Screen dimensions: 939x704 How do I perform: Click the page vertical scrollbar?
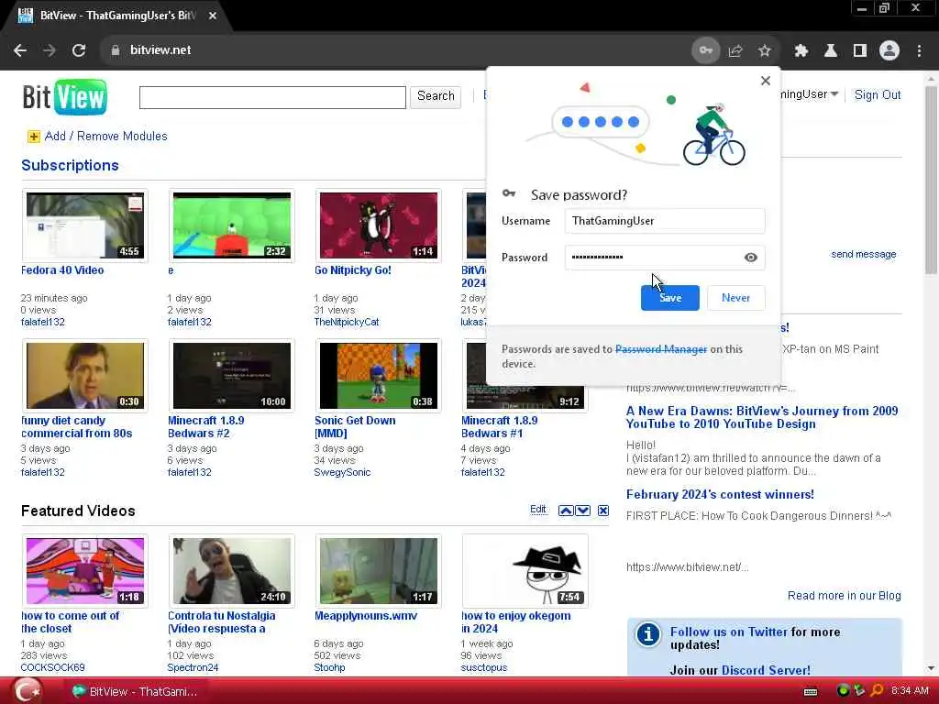click(931, 180)
